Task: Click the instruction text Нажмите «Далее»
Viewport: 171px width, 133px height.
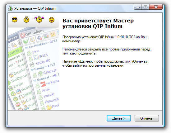Action: [x=77, y=61]
